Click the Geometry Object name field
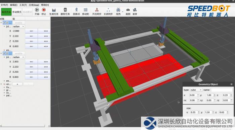The height and width of the screenshot is (130, 235). [222, 90]
